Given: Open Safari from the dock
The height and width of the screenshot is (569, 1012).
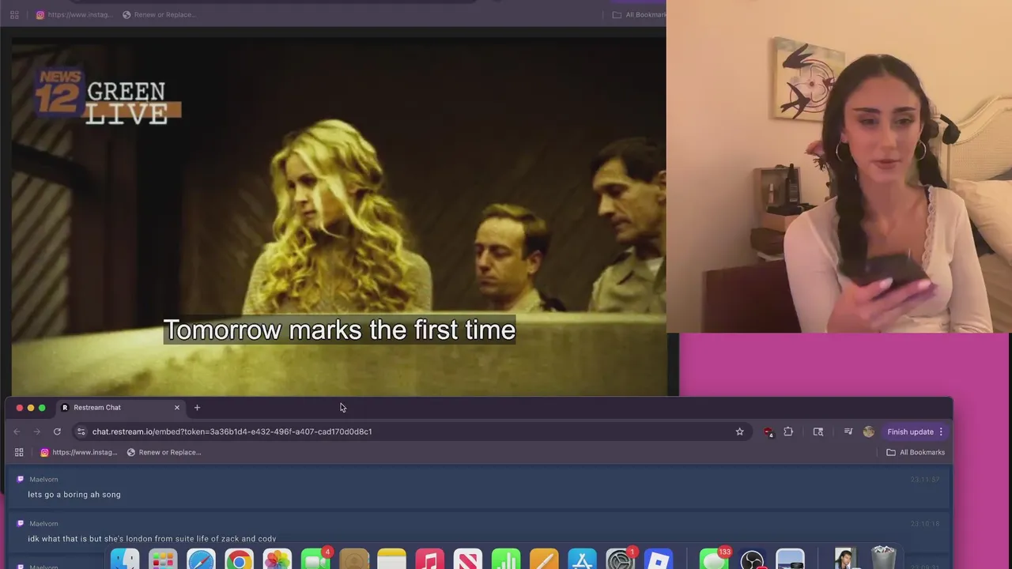Looking at the screenshot, I should pos(201,560).
